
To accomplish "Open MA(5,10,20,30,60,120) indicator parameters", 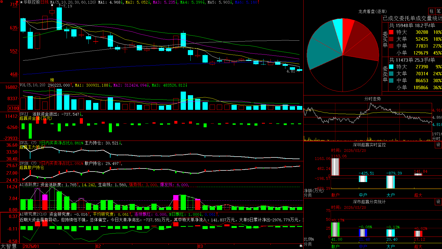I will (x=73, y=2).
